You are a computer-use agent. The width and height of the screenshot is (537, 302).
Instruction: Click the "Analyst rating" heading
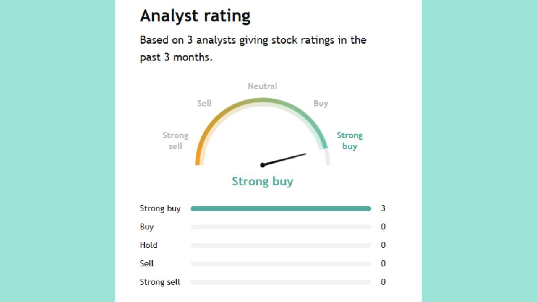click(195, 16)
